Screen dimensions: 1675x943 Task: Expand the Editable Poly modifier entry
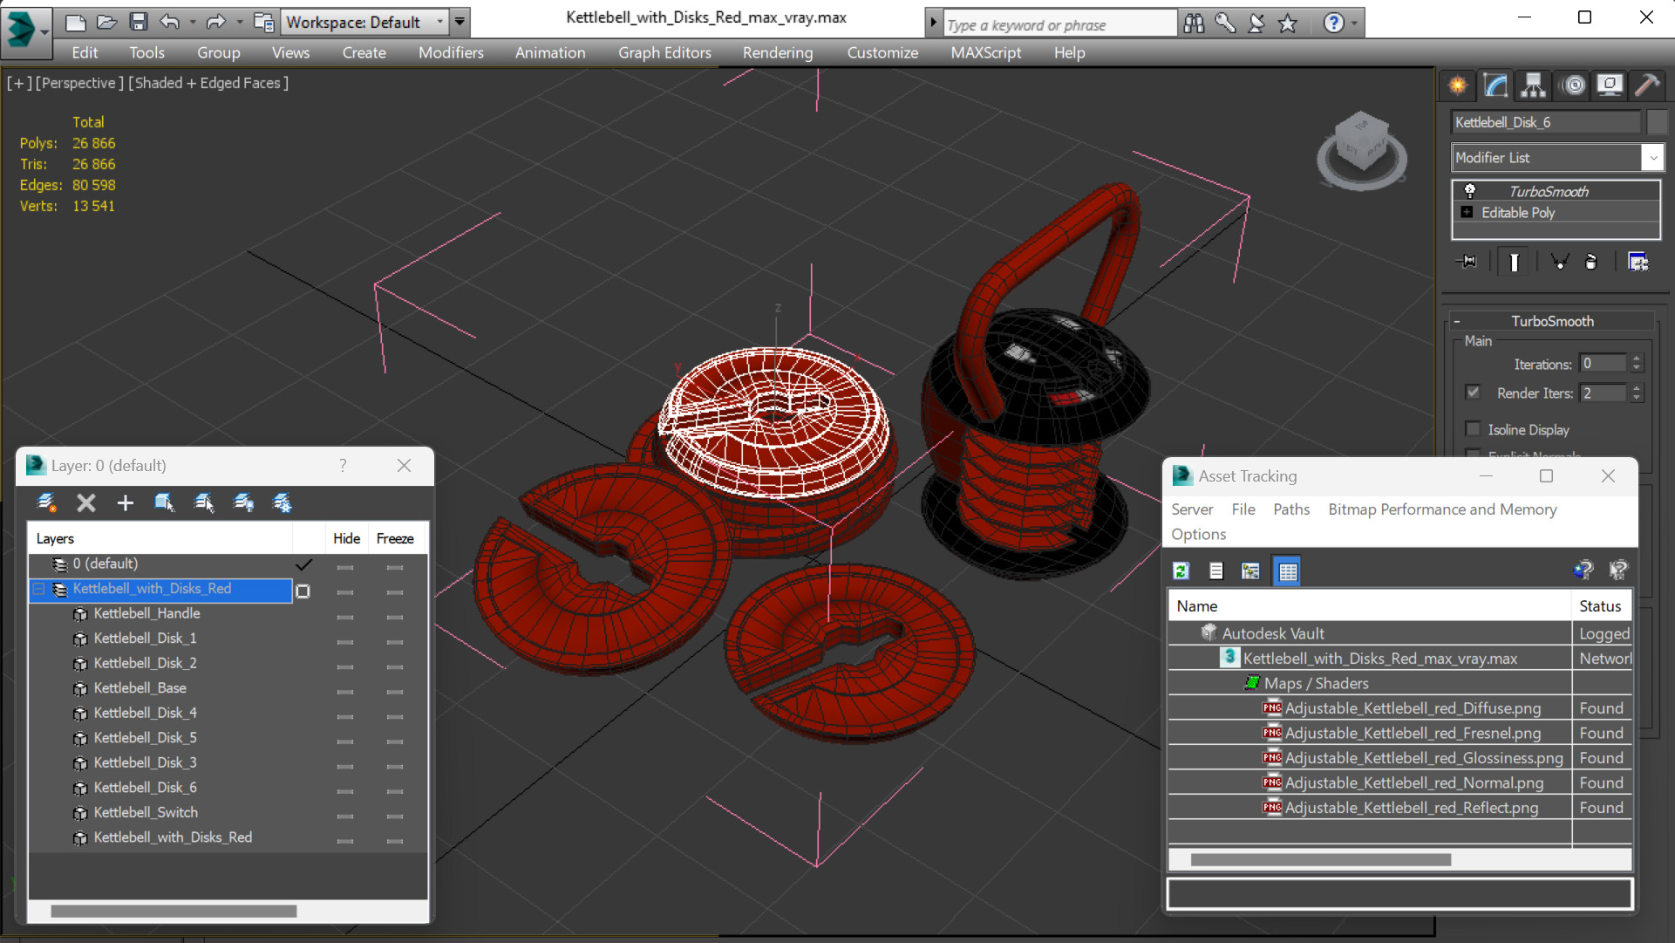click(1467, 213)
